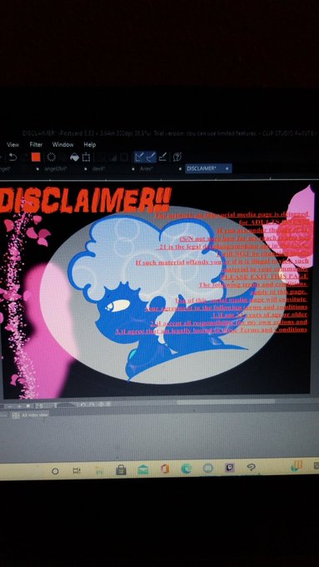
Task: Click the All sides view panel label
Action: point(35,415)
